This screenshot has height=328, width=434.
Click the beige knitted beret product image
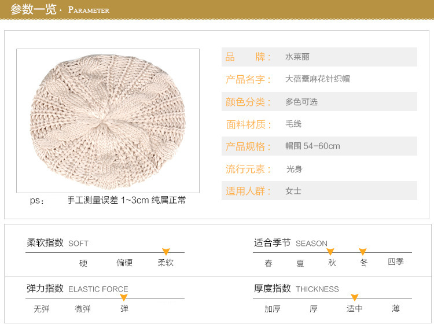(108, 121)
